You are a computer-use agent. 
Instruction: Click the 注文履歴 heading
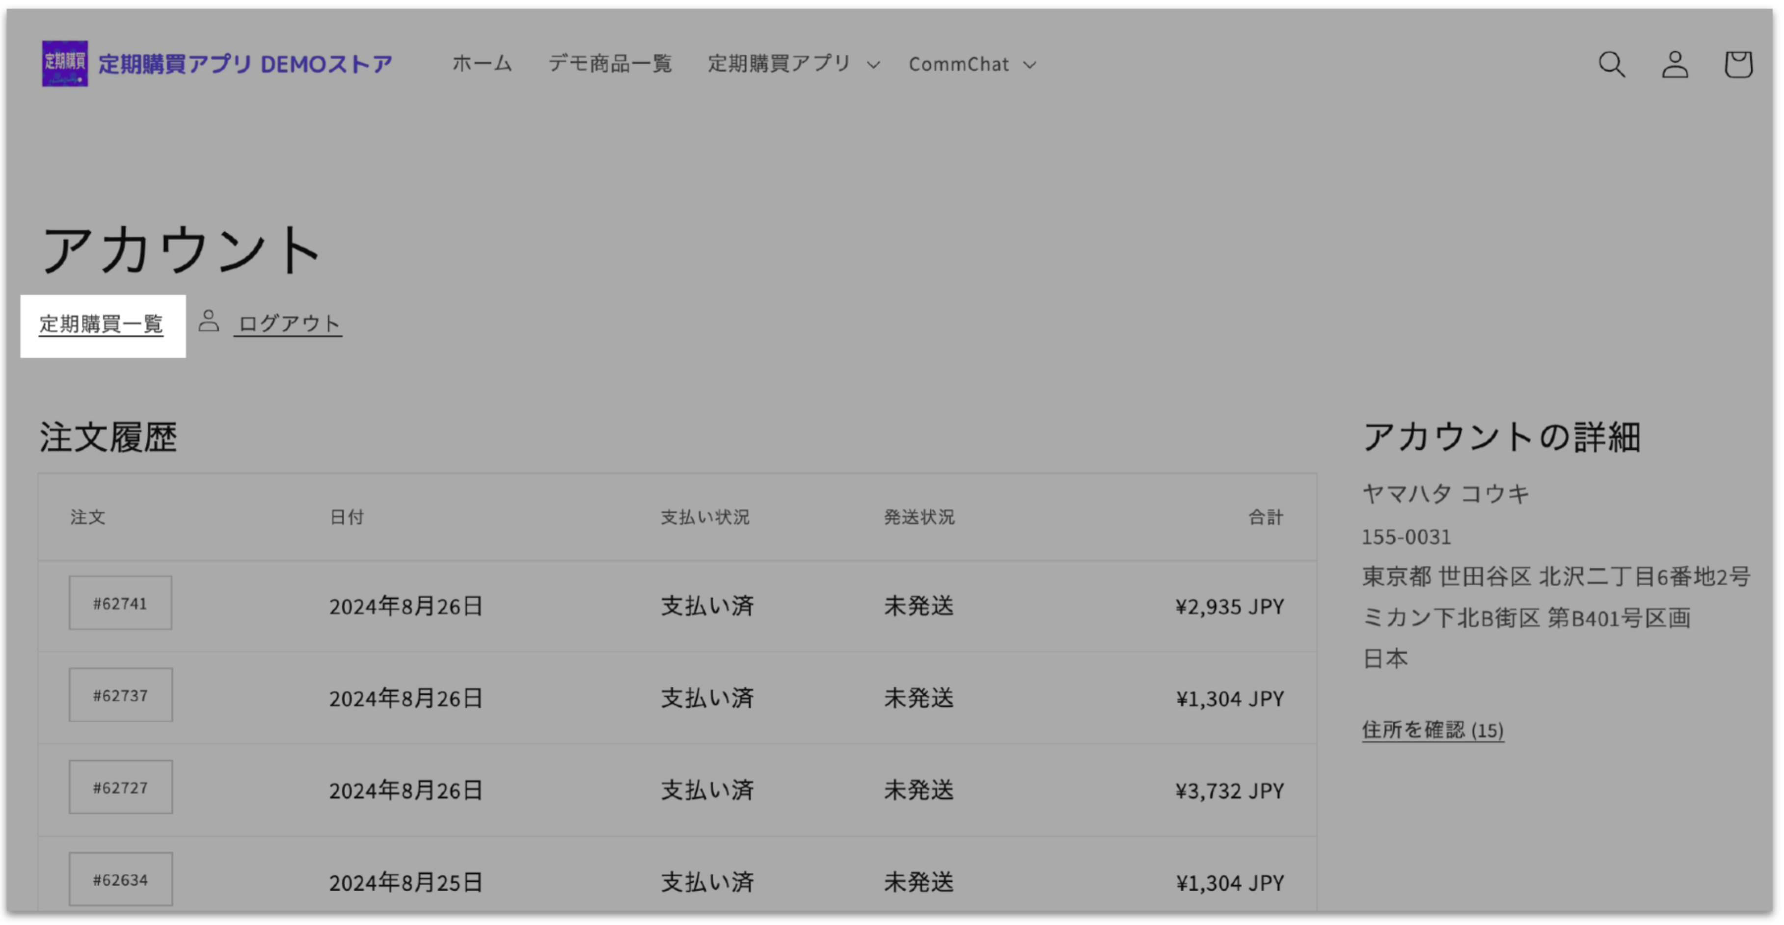pyautogui.click(x=108, y=437)
